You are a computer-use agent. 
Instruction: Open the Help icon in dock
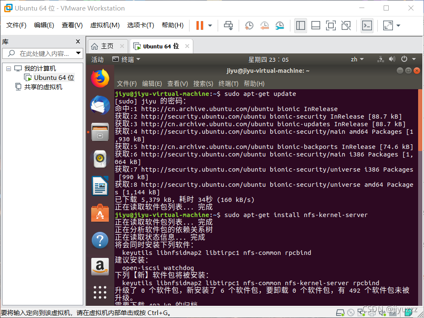pos(100,240)
